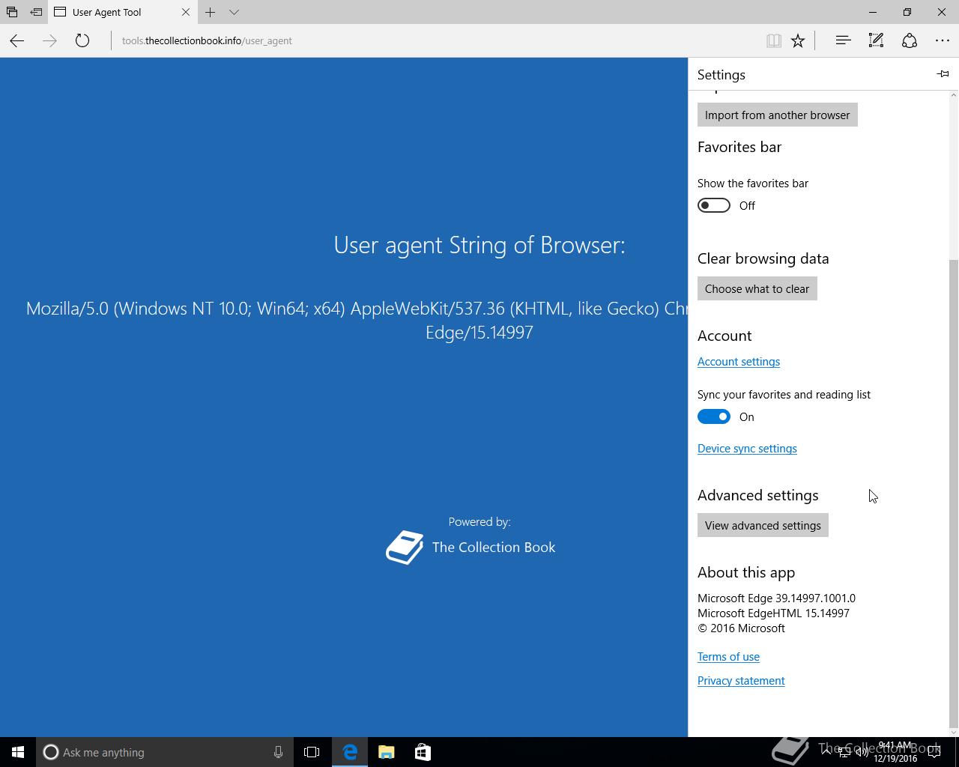The image size is (959, 767).
Task: Refresh the current page
Action: click(82, 40)
